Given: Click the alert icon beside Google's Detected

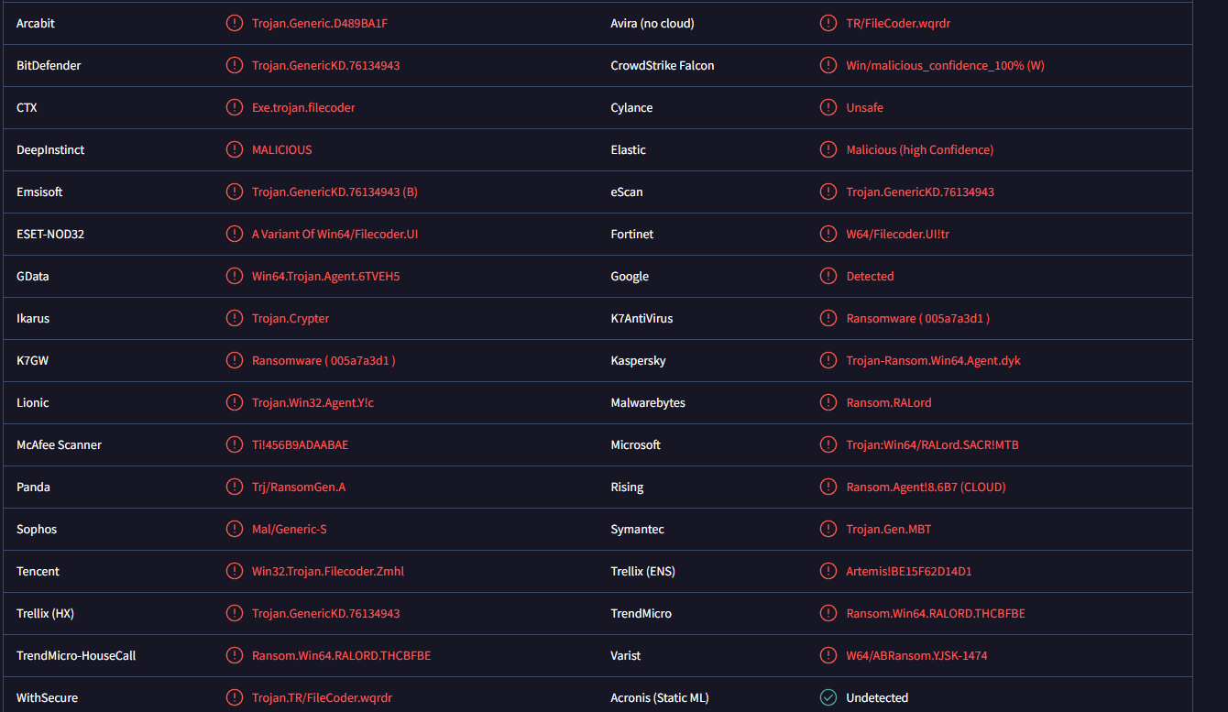Looking at the screenshot, I should coord(828,276).
